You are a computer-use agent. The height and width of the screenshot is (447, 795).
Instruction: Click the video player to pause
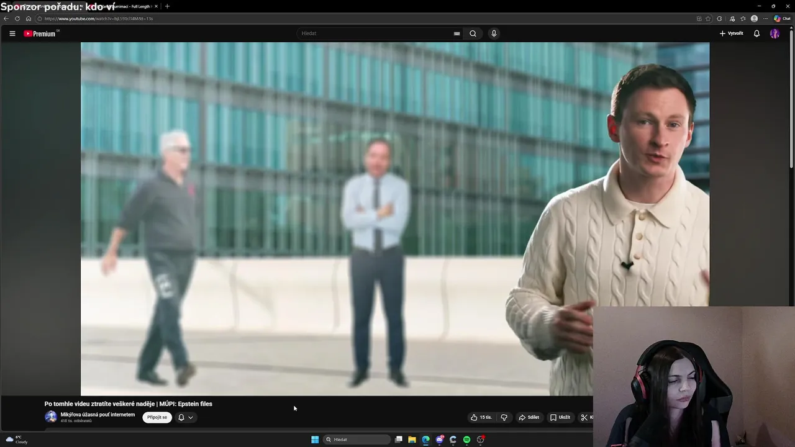[395, 219]
